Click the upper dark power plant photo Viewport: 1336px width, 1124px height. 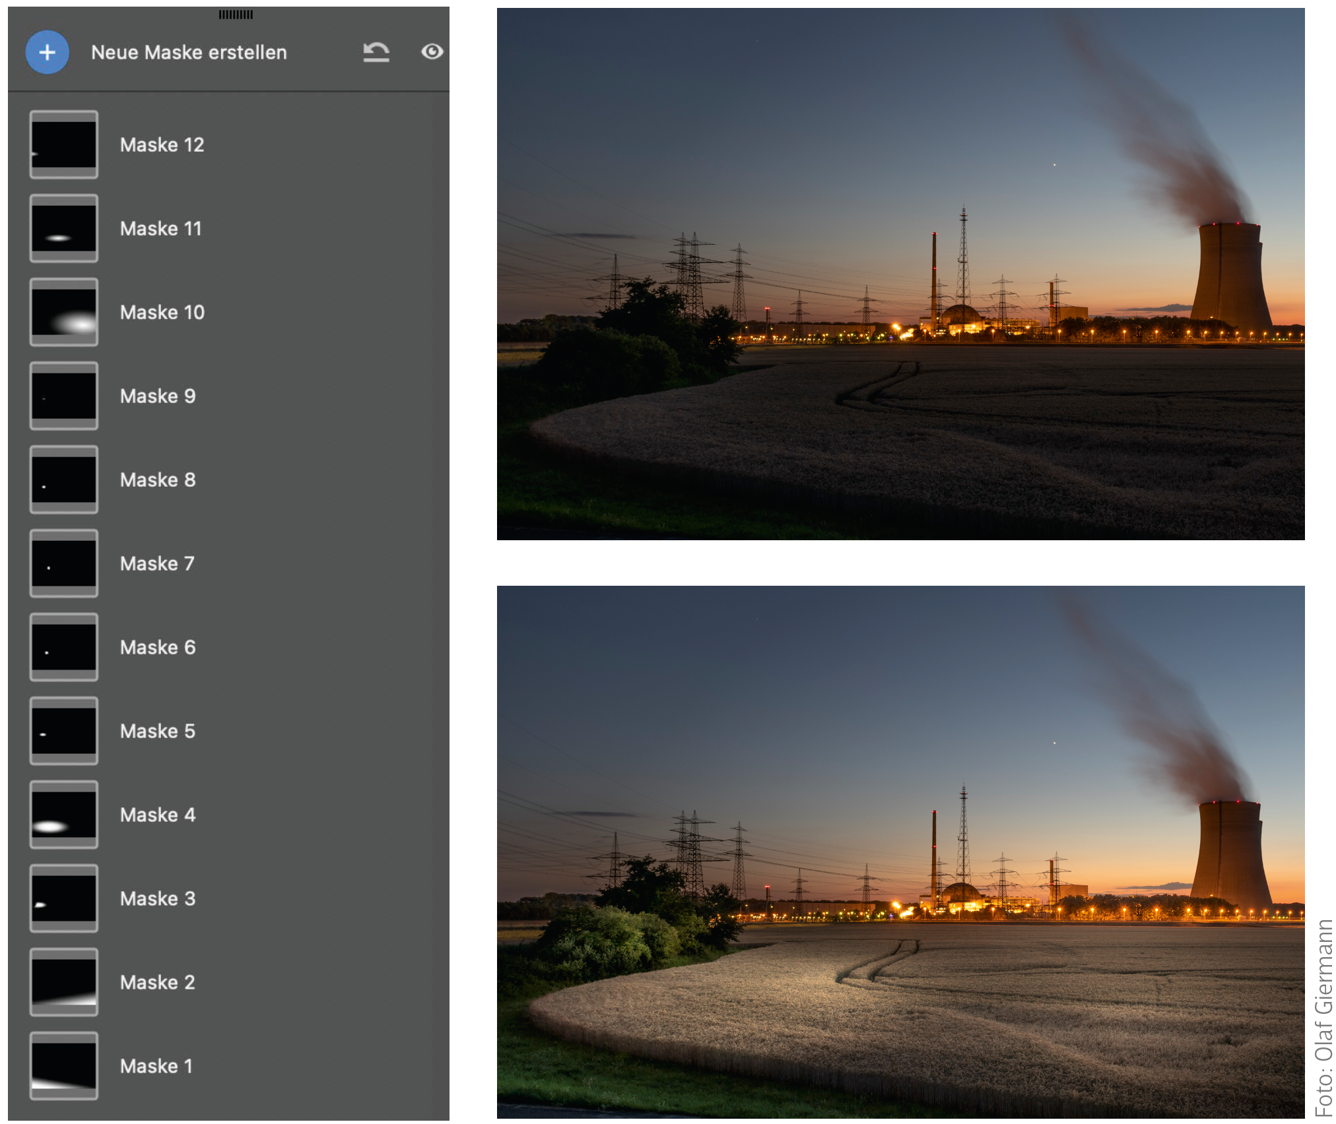pos(900,274)
